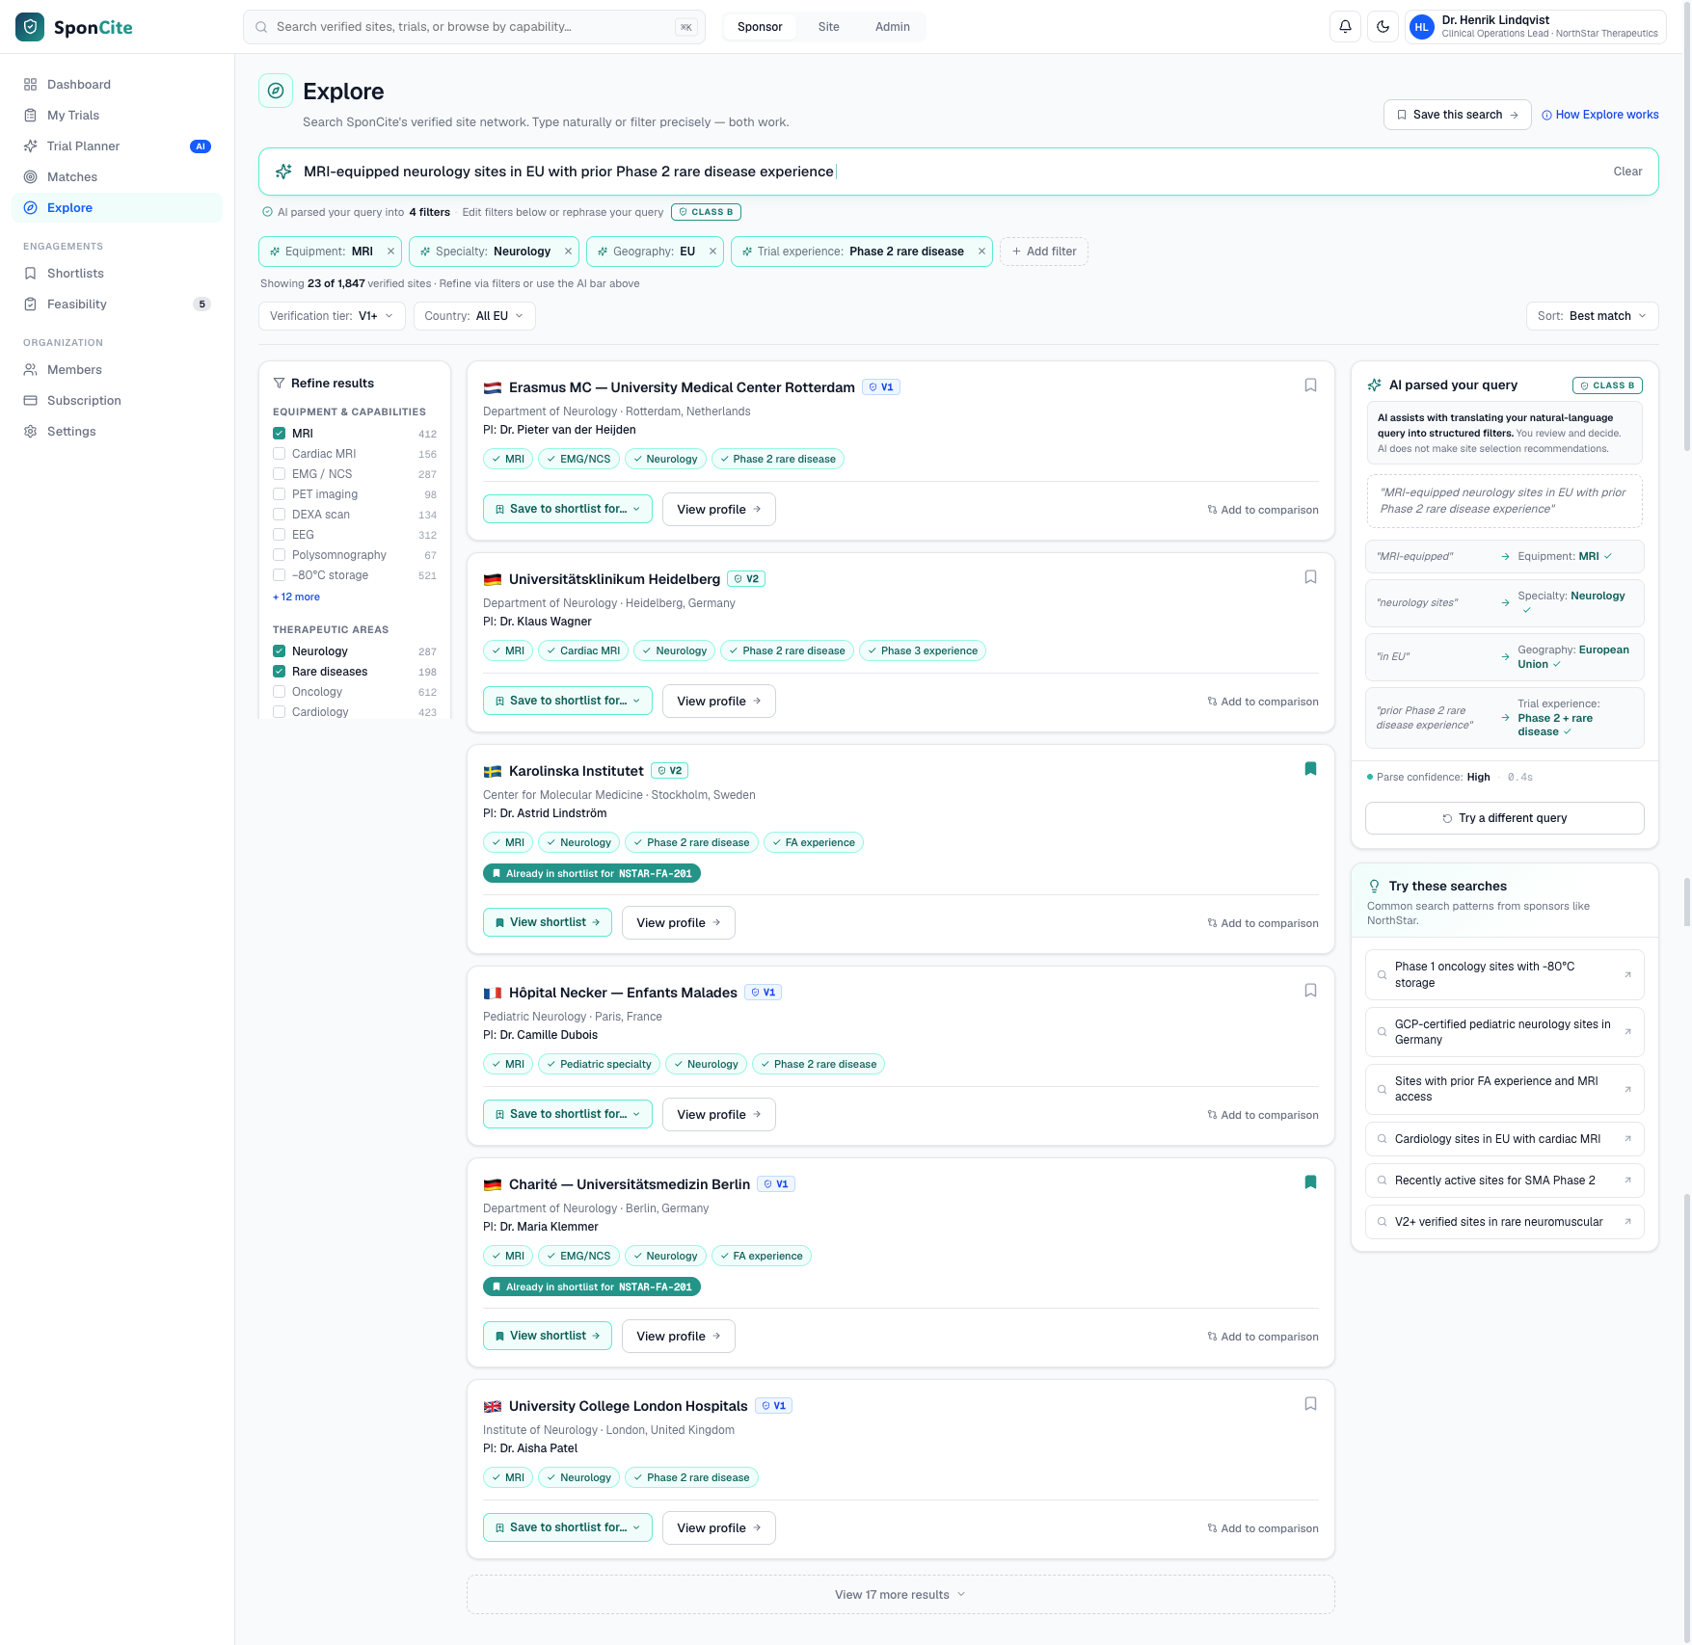Expand + 12 more equipment options
Viewport: 1692px width, 1645px height.
pyautogui.click(x=296, y=597)
